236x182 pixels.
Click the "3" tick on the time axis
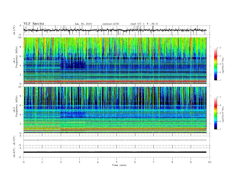click(x=79, y=162)
